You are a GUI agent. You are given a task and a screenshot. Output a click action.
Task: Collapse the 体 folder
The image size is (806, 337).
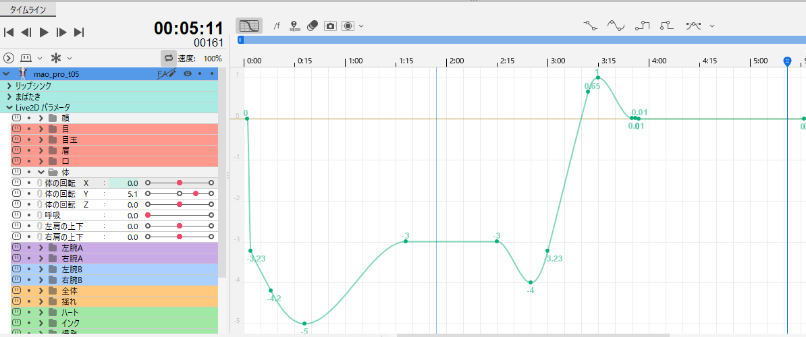click(x=41, y=172)
